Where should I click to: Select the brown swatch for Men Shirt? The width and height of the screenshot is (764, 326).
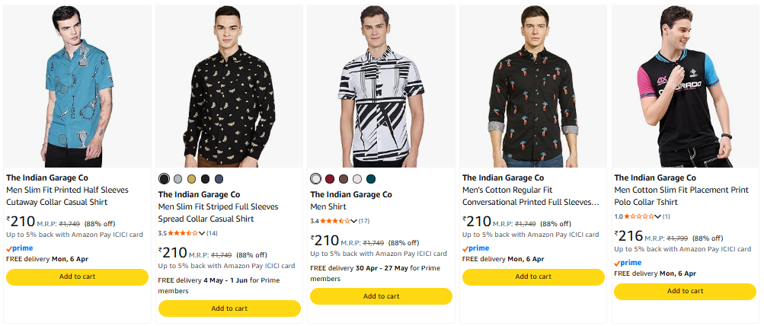[x=344, y=179]
